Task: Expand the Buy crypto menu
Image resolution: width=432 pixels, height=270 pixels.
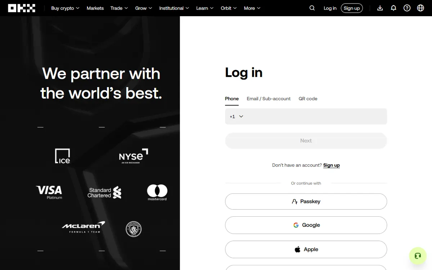Action: [x=65, y=8]
